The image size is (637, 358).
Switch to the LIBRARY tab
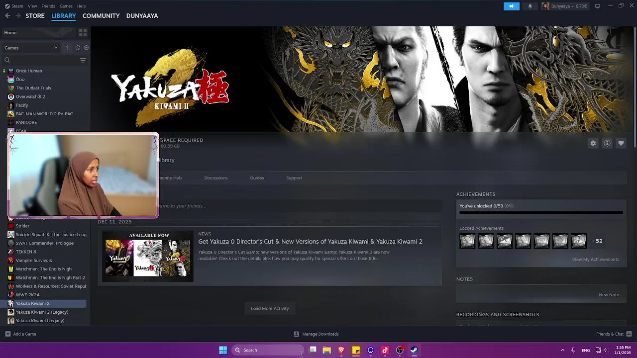click(64, 16)
